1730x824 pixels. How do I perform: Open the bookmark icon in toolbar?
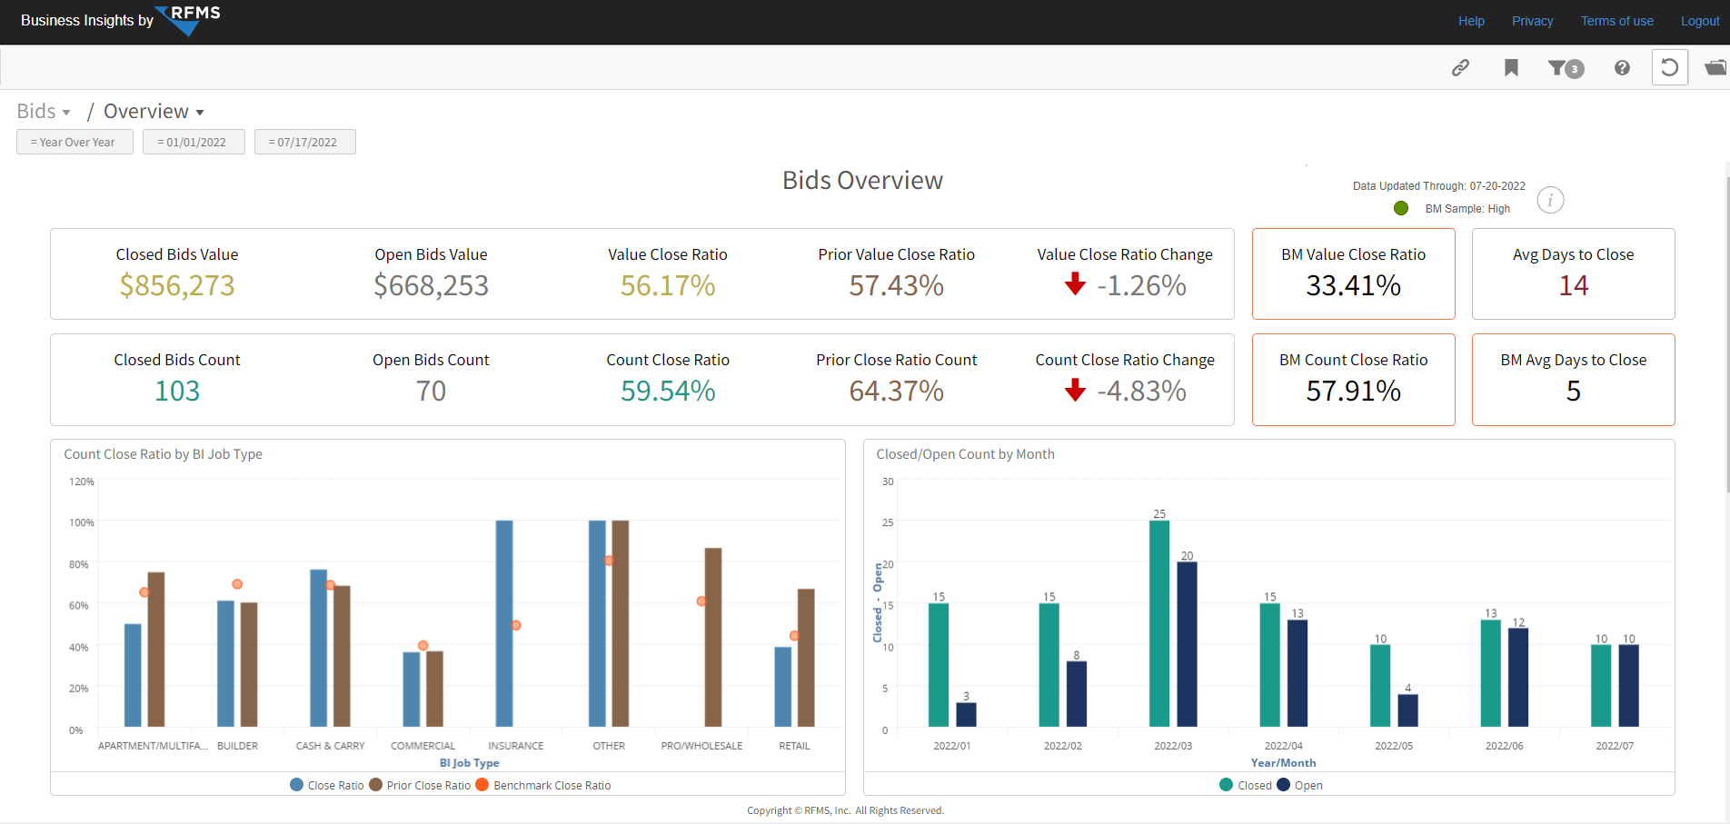1511,67
